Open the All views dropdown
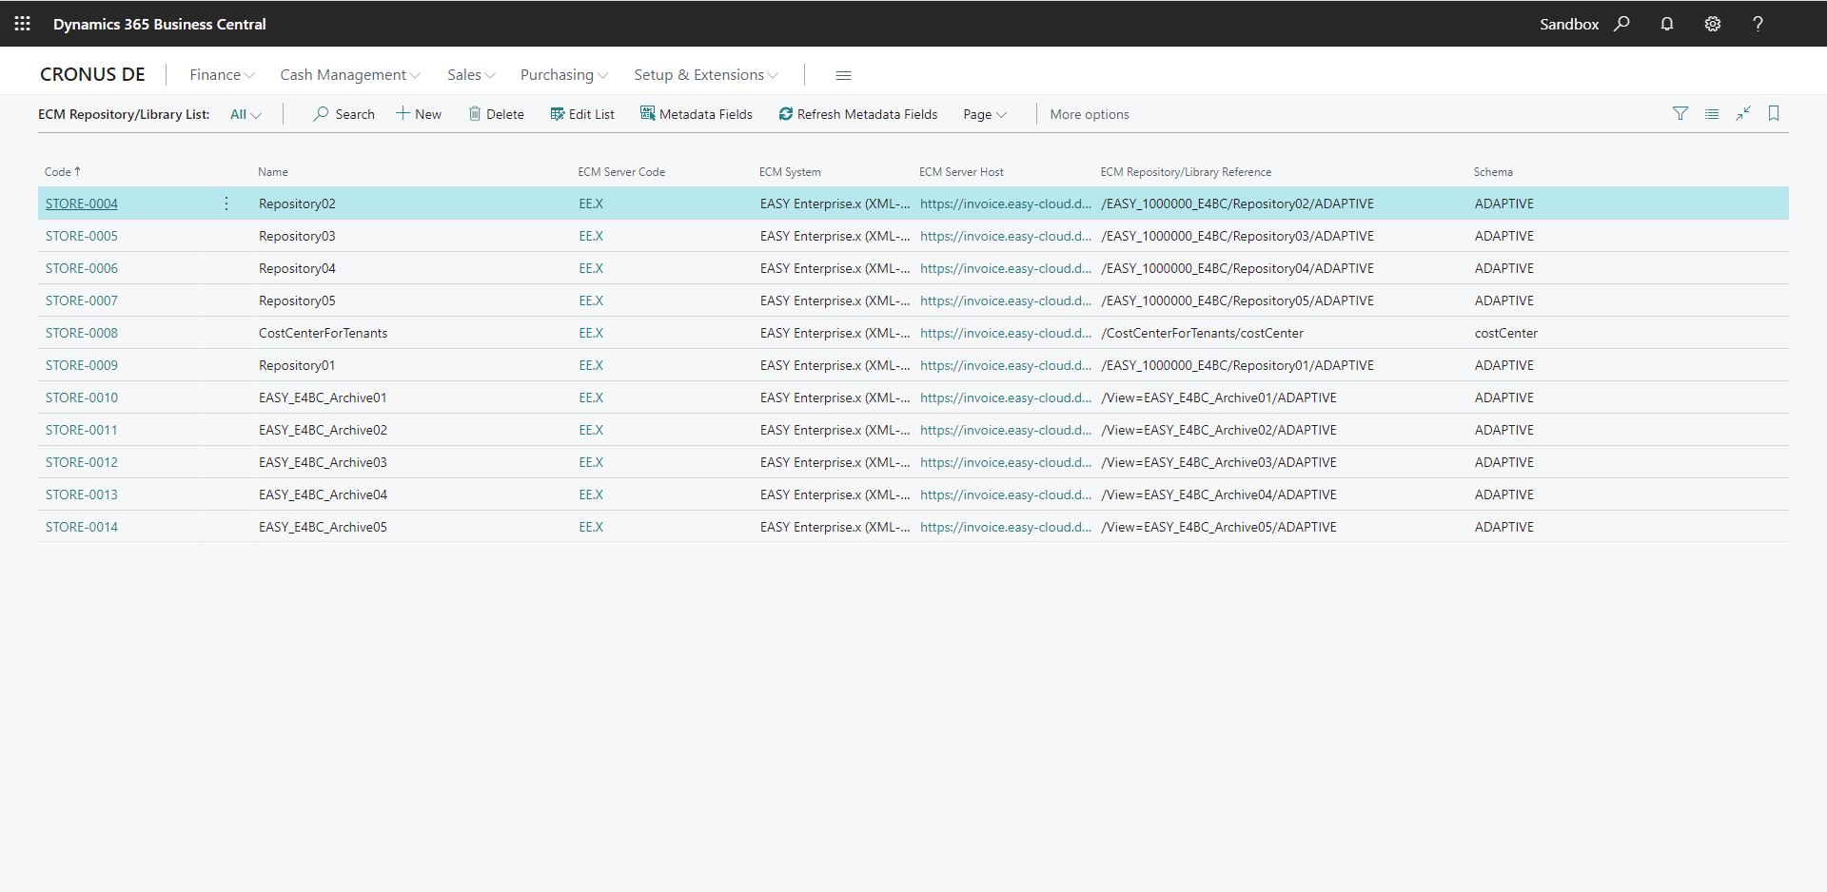The image size is (1827, 892). click(246, 114)
